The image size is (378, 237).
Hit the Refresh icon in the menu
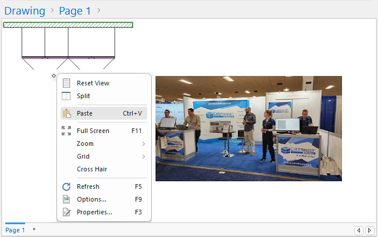click(x=66, y=186)
